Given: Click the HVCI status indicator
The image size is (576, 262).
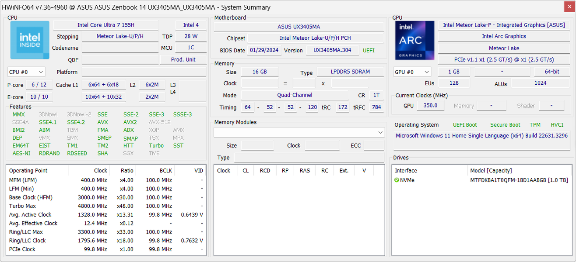Looking at the screenshot, I should (x=557, y=125).
